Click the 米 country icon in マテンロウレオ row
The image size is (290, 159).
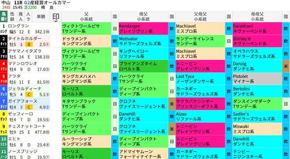pos(286,67)
